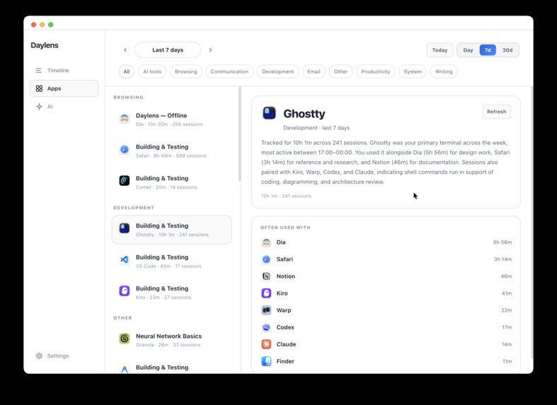Click Claude icon in Often Used With
This screenshot has width=557, height=405.
(x=266, y=344)
